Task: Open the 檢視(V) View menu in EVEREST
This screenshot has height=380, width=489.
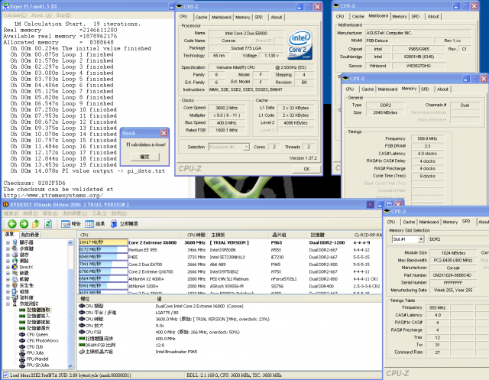Action: tap(31, 213)
